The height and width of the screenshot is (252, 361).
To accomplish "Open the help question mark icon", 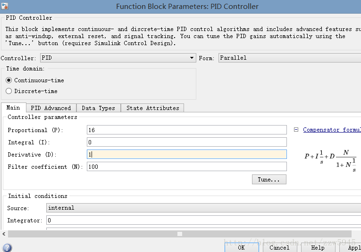I will [x=7, y=248].
